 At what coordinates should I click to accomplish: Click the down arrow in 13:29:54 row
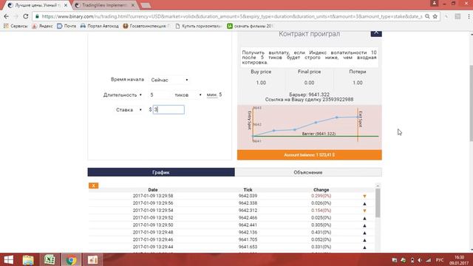[x=364, y=211]
